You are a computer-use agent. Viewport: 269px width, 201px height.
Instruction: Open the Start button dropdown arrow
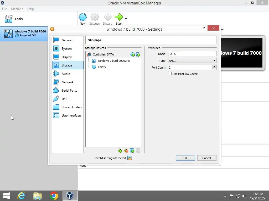pyautogui.click(x=126, y=19)
